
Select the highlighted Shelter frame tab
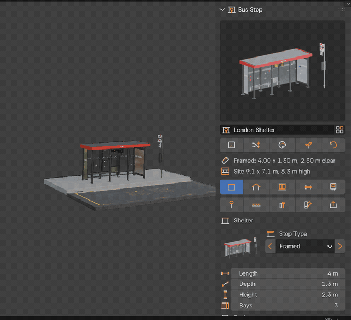[x=231, y=187]
